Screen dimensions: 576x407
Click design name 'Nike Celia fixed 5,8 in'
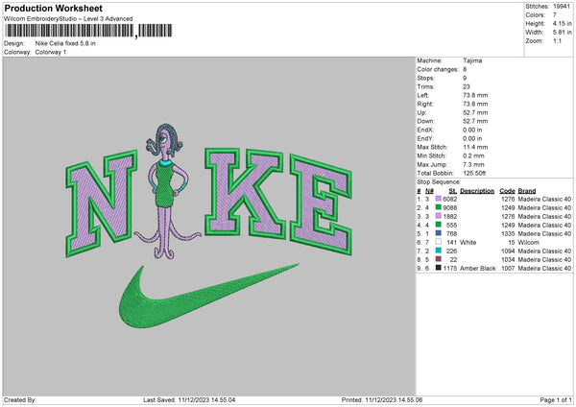pyautogui.click(x=65, y=43)
